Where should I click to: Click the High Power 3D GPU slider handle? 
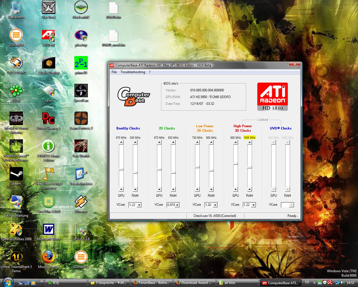235,163
